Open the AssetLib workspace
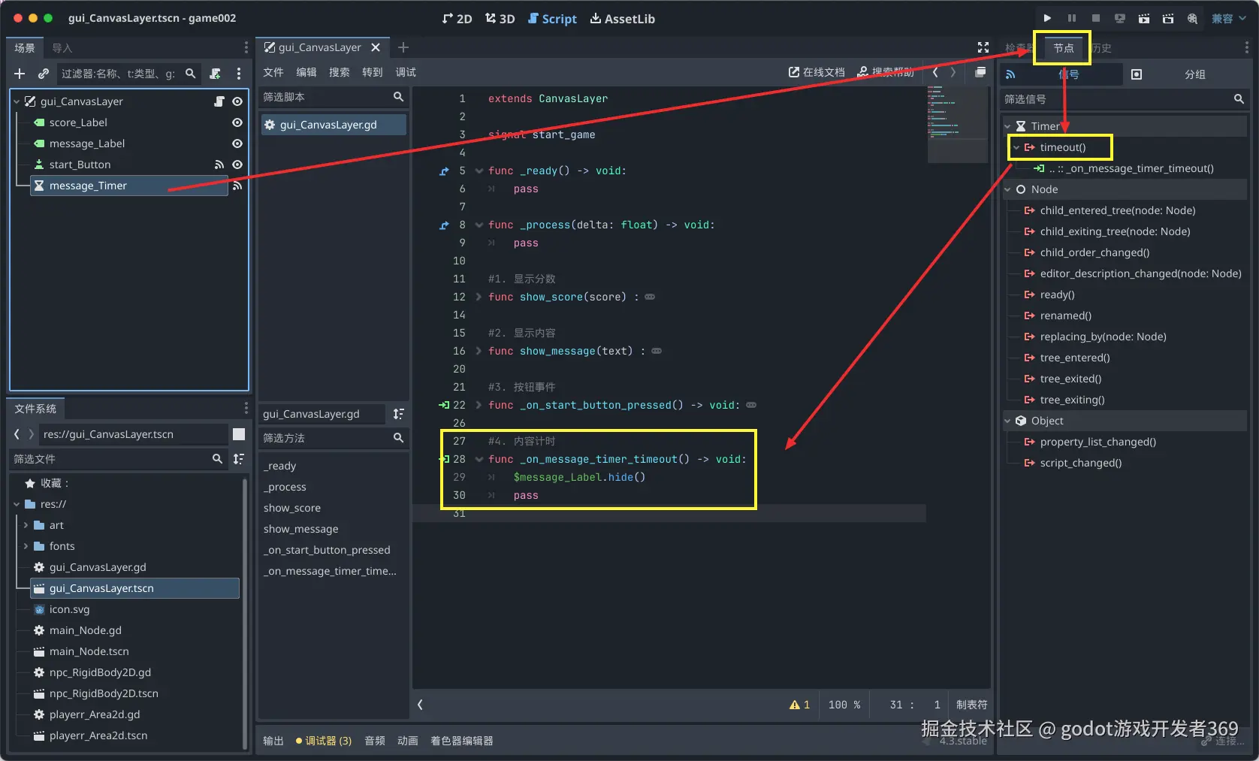 click(623, 19)
